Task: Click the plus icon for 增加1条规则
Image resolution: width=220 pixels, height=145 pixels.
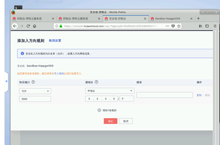Action: [x=99, y=110]
